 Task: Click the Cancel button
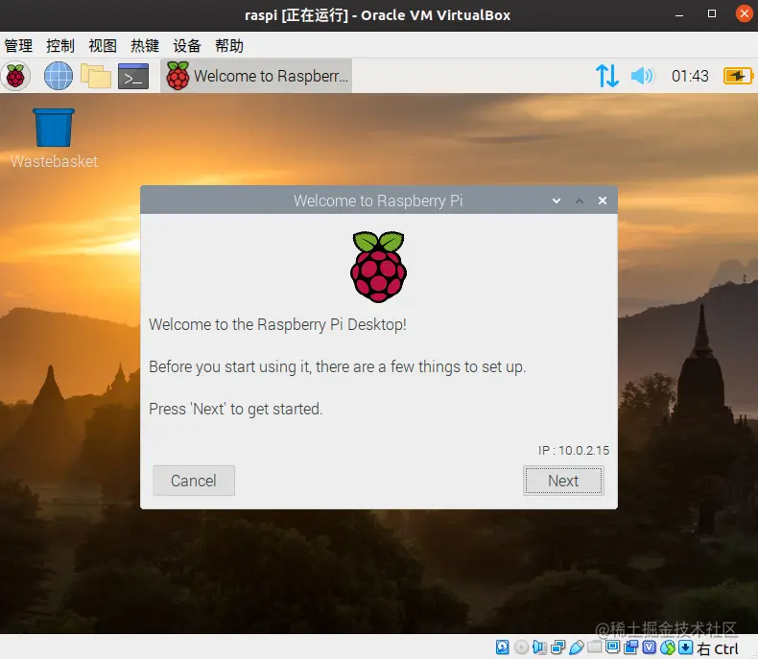(194, 481)
